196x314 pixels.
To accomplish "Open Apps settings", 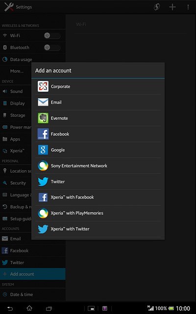I will click(x=16, y=139).
